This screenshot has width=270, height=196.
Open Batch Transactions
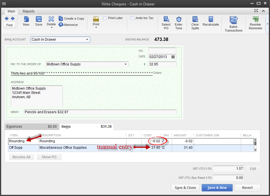234,20
